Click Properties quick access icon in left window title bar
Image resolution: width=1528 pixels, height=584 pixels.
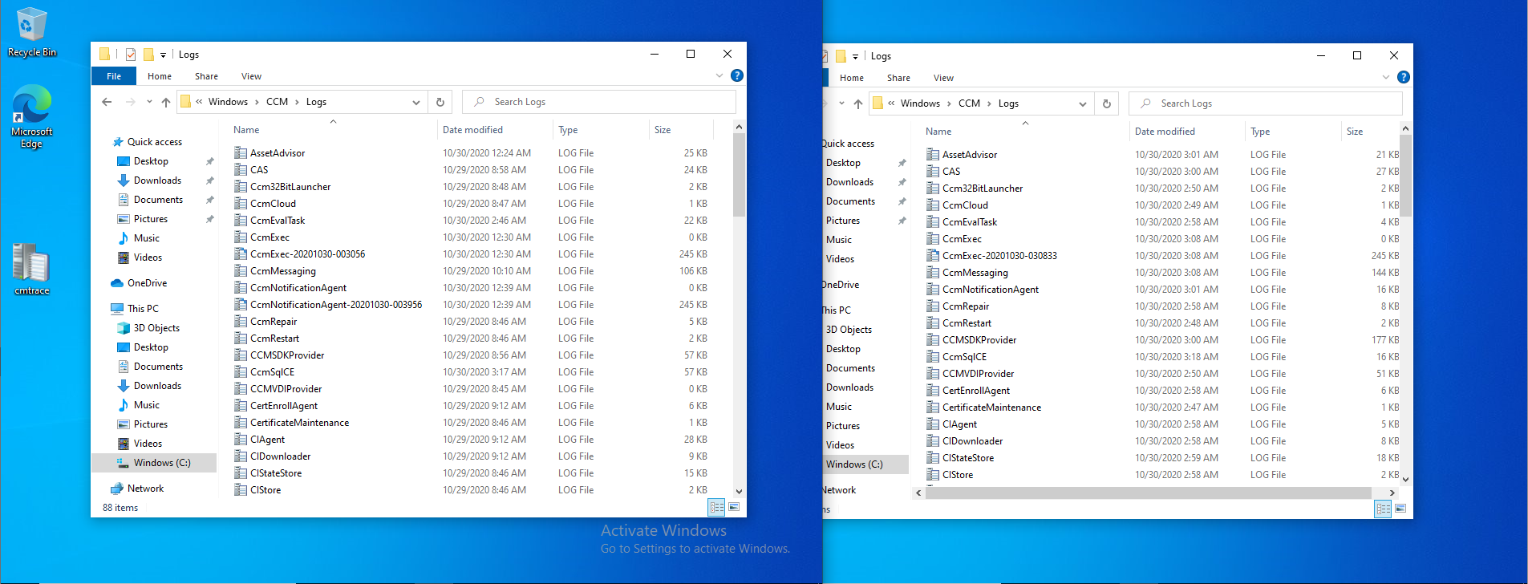(131, 55)
